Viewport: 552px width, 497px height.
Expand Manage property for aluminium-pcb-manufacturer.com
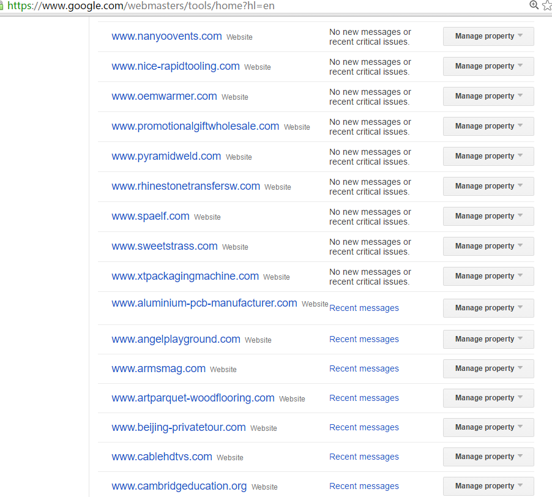point(488,308)
